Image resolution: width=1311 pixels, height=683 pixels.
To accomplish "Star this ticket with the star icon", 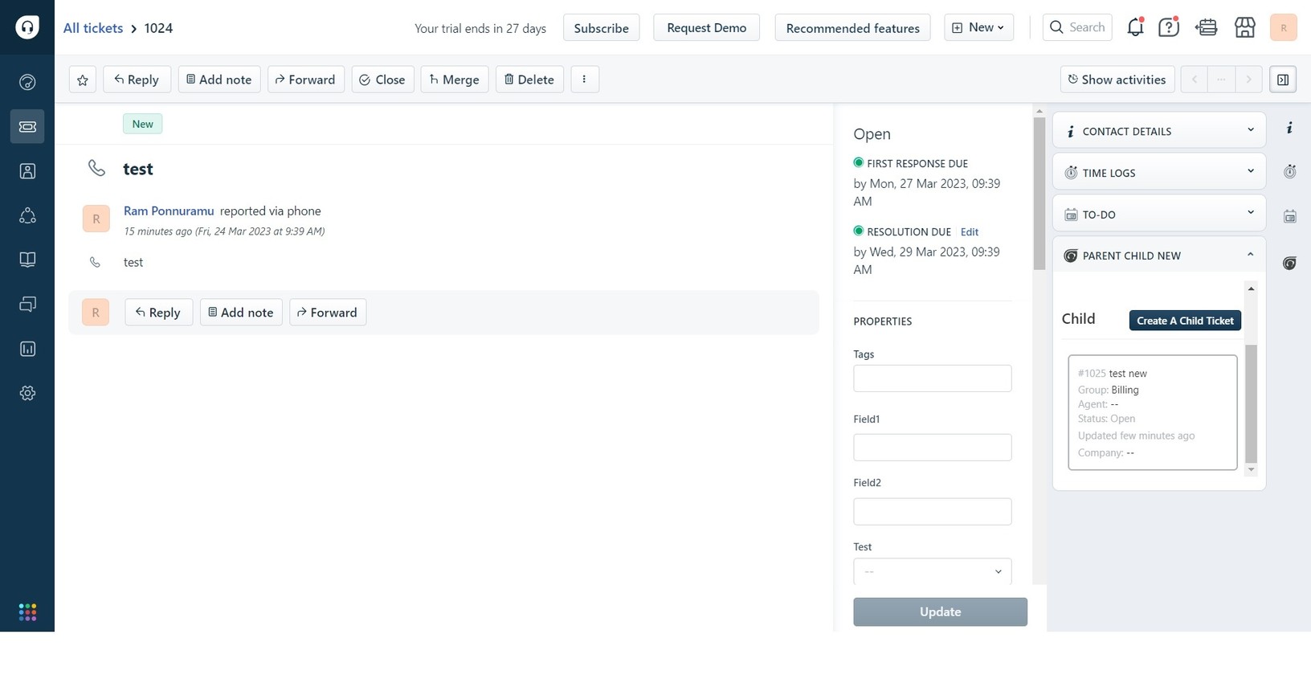I will coord(82,80).
